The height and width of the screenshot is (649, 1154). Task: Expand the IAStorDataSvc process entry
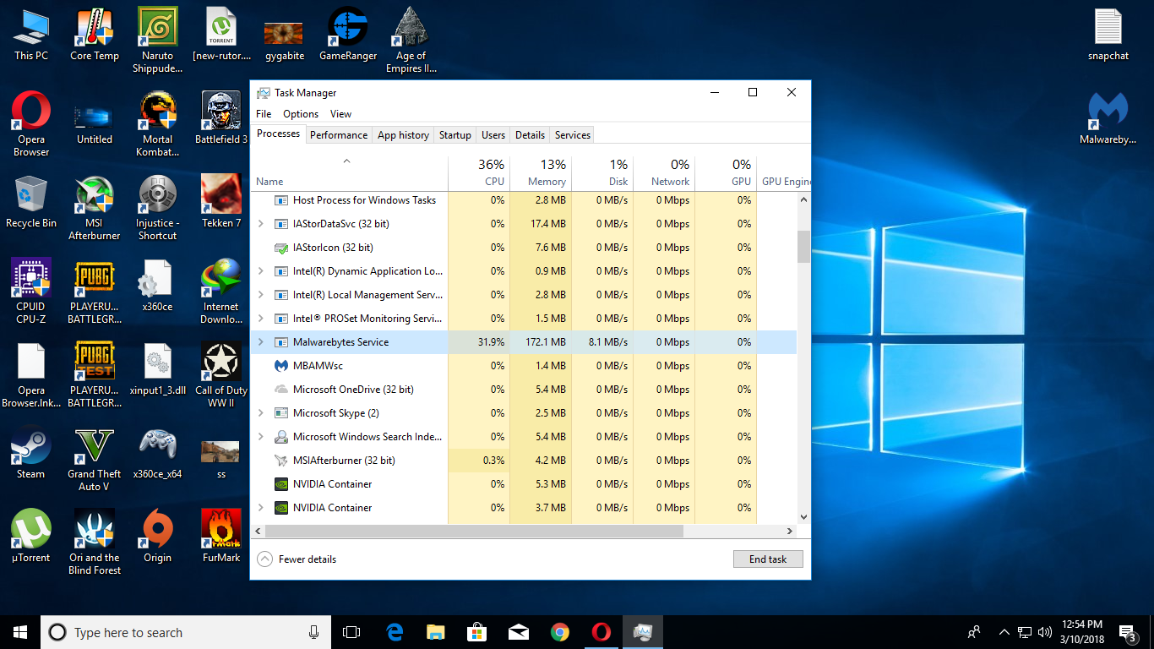click(x=260, y=224)
